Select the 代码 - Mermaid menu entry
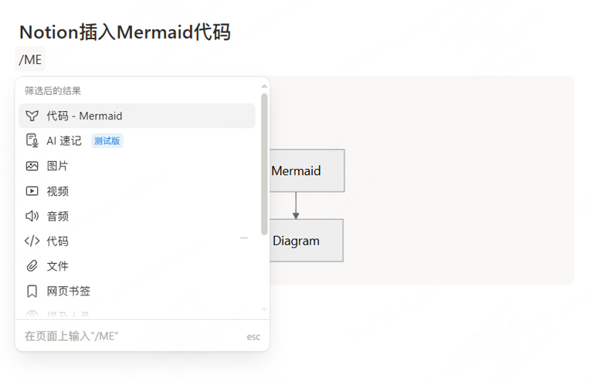Viewport: 593px width, 384px height. [137, 116]
